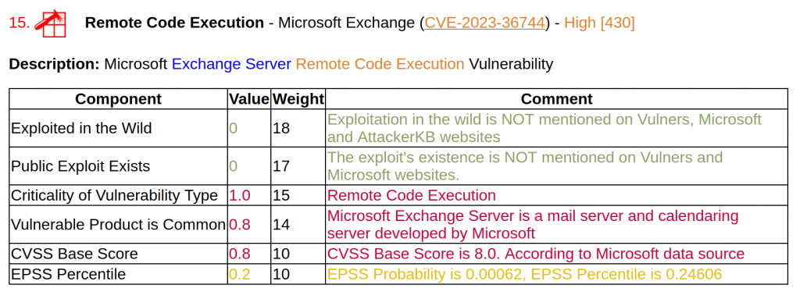Click the Remote Code Execution heading
The height and width of the screenshot is (292, 800).
point(174,23)
